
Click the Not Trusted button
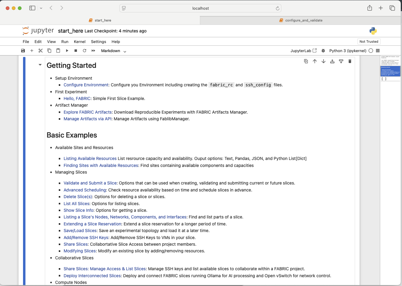click(369, 42)
